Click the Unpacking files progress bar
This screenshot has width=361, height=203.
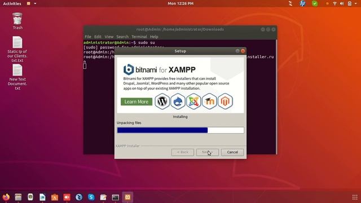pos(180,130)
